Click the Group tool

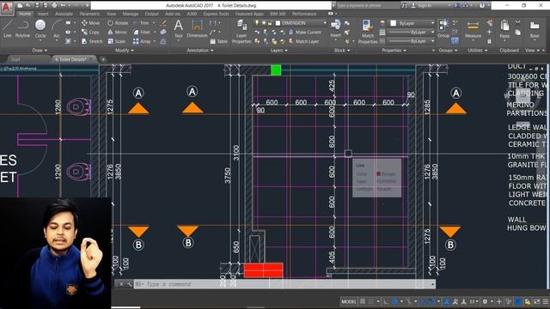click(x=443, y=28)
